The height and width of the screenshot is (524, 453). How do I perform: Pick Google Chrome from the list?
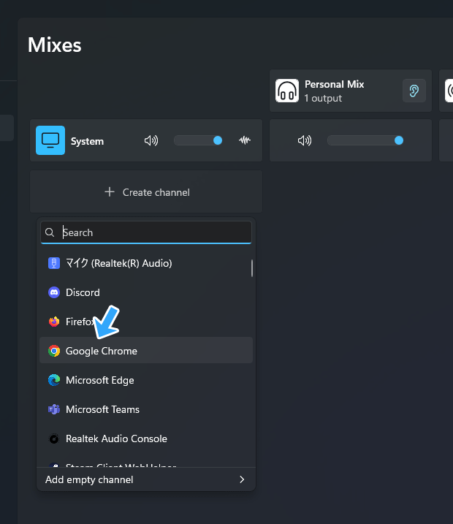tap(102, 351)
